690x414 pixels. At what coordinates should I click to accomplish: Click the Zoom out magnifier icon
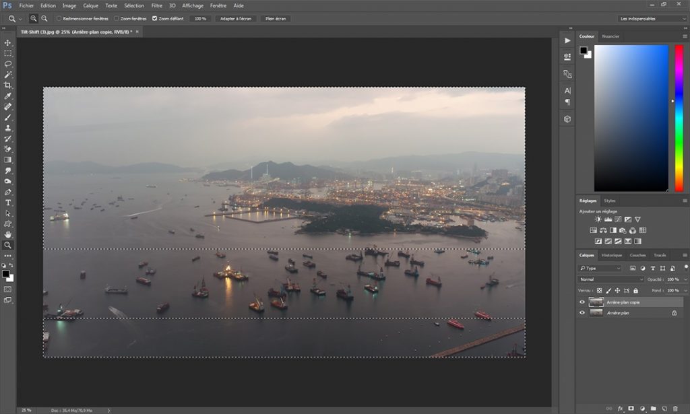[44, 19]
